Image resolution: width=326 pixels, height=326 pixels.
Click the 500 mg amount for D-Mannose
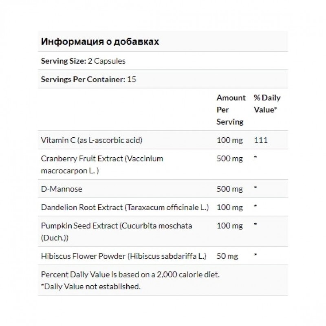pos(229,189)
